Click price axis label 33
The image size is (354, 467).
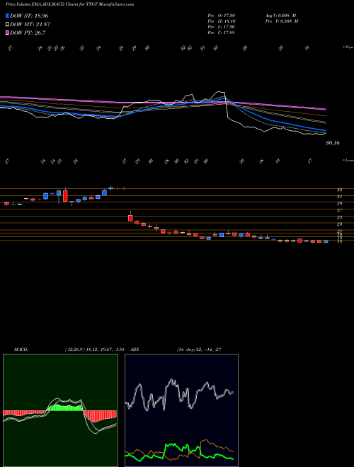(339, 190)
